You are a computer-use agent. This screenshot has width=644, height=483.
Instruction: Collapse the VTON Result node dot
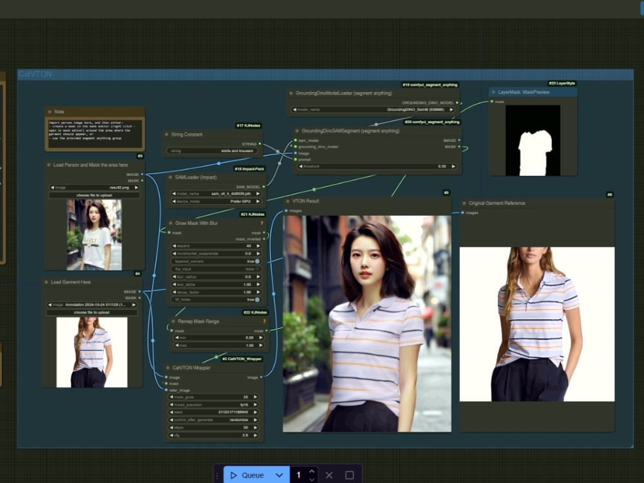pyautogui.click(x=287, y=201)
